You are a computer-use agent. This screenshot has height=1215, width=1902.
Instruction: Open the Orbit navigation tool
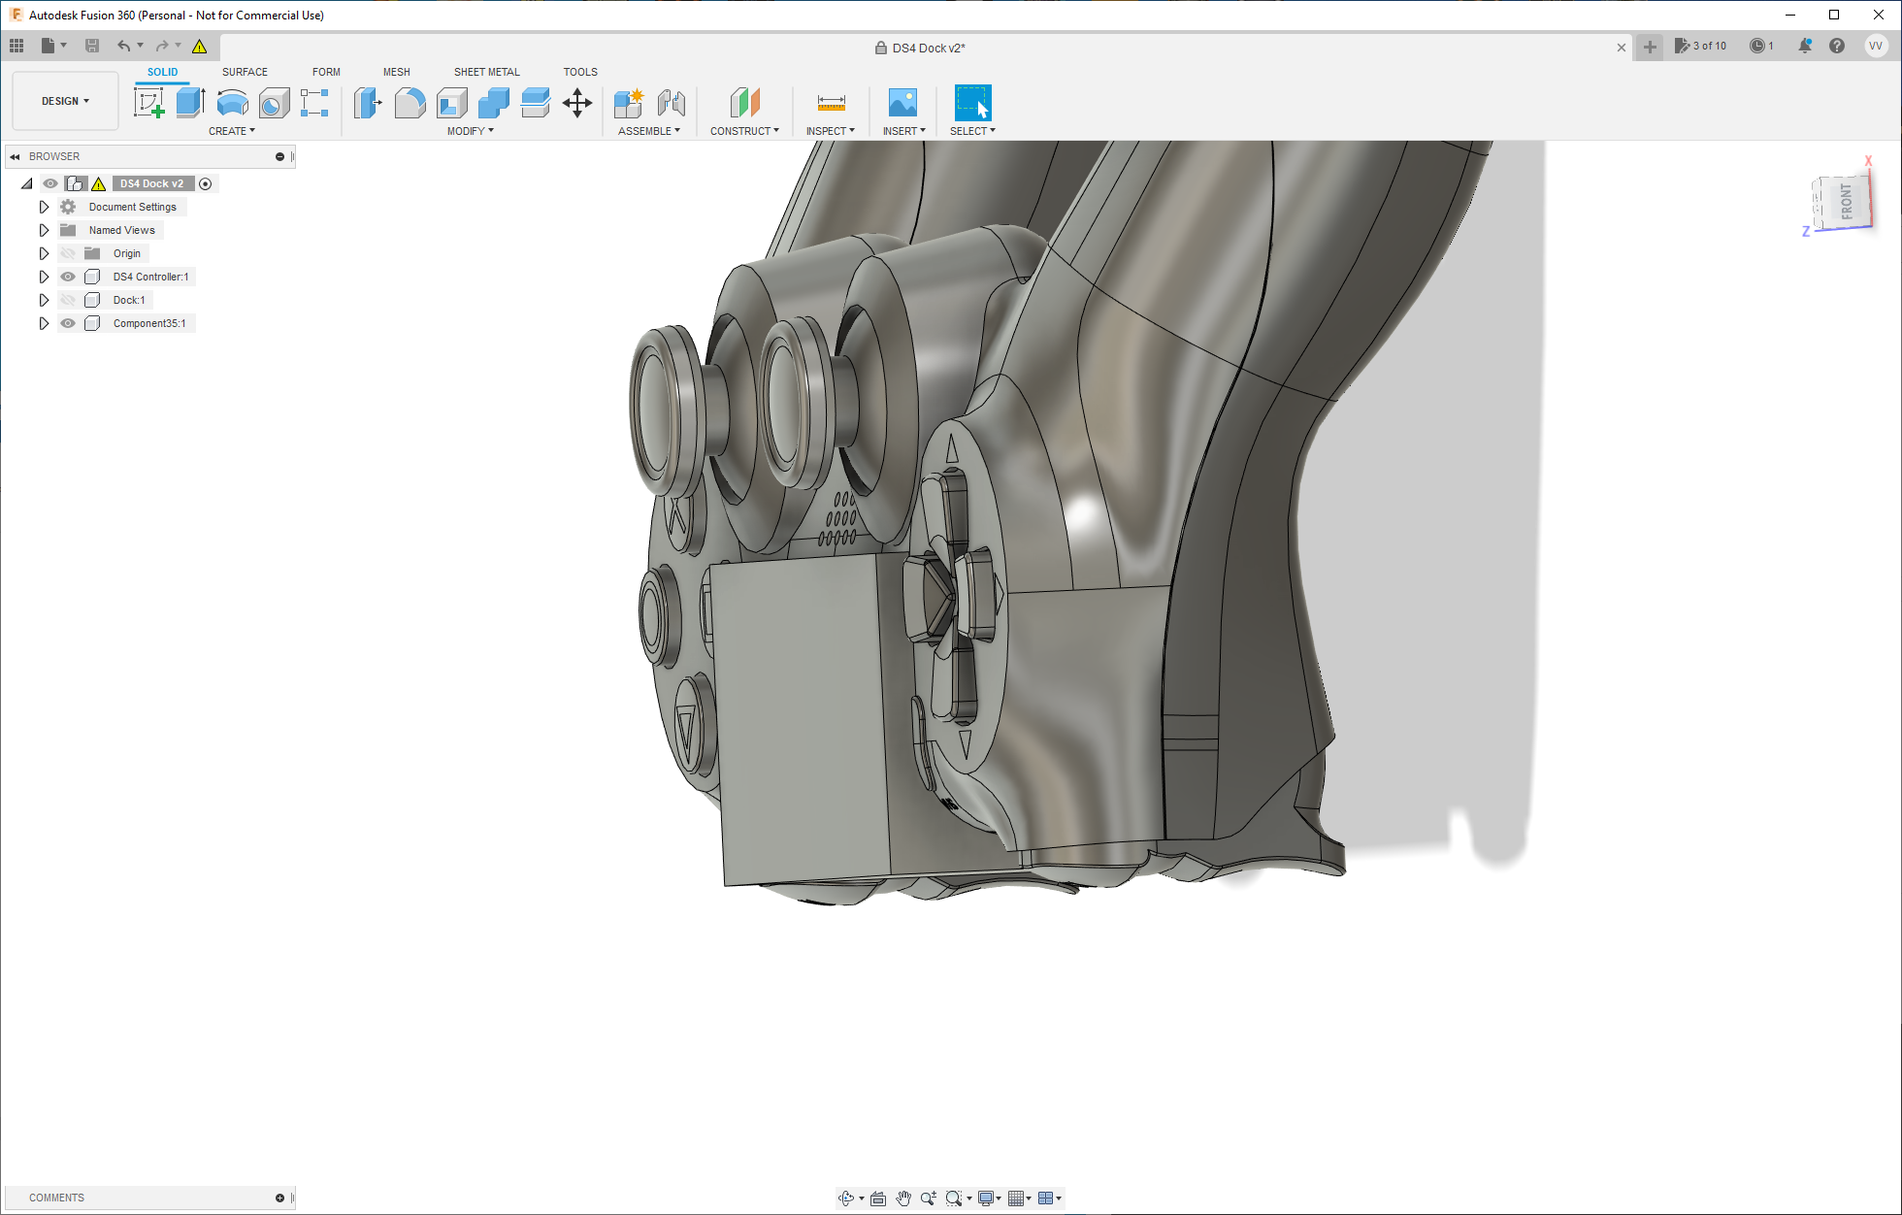click(846, 1199)
